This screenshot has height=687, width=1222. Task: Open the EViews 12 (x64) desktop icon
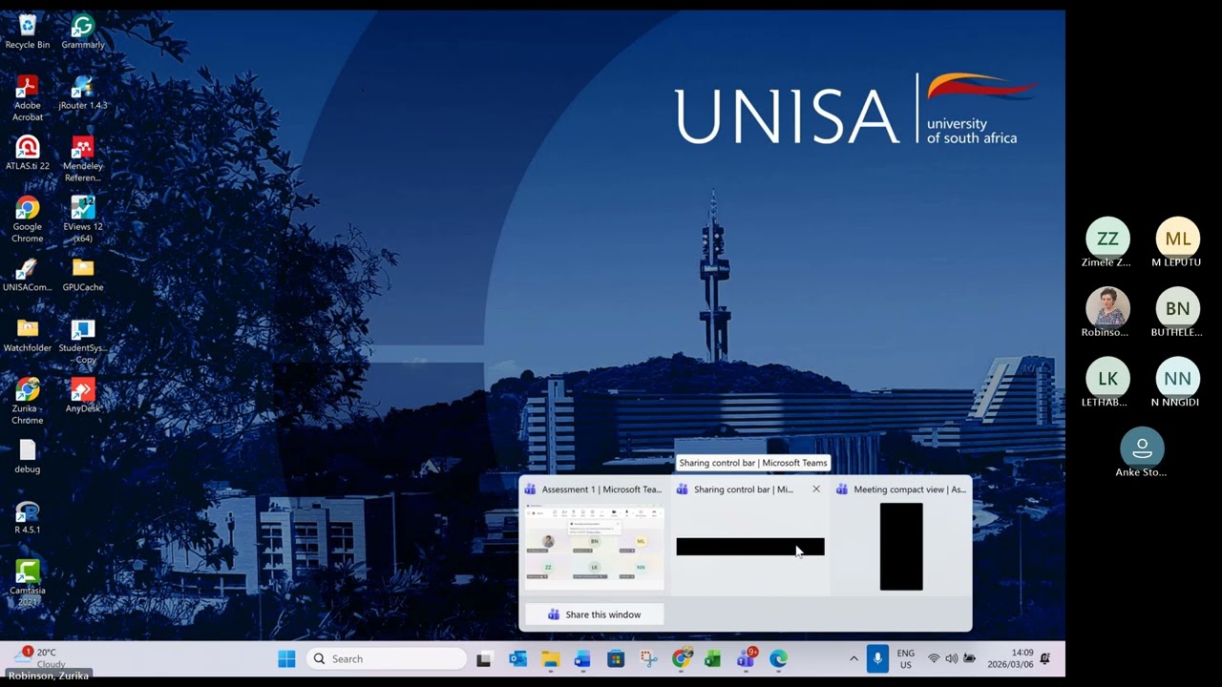[x=83, y=219]
